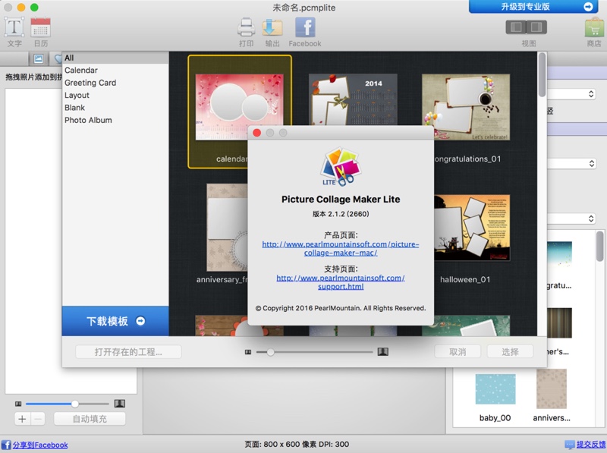607x453 pixels.
Task: Click the Copyright 2016 PearlMountain text
Action: pos(341,308)
